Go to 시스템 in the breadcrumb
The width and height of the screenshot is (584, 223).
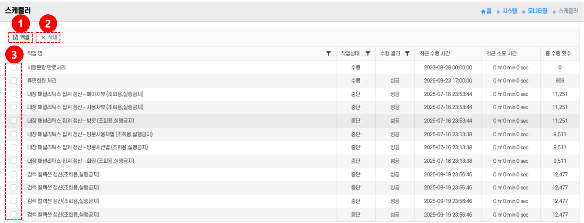(509, 12)
